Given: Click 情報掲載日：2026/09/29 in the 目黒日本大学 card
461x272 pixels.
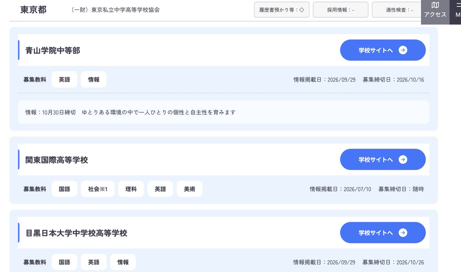Looking at the screenshot, I should point(325,262).
